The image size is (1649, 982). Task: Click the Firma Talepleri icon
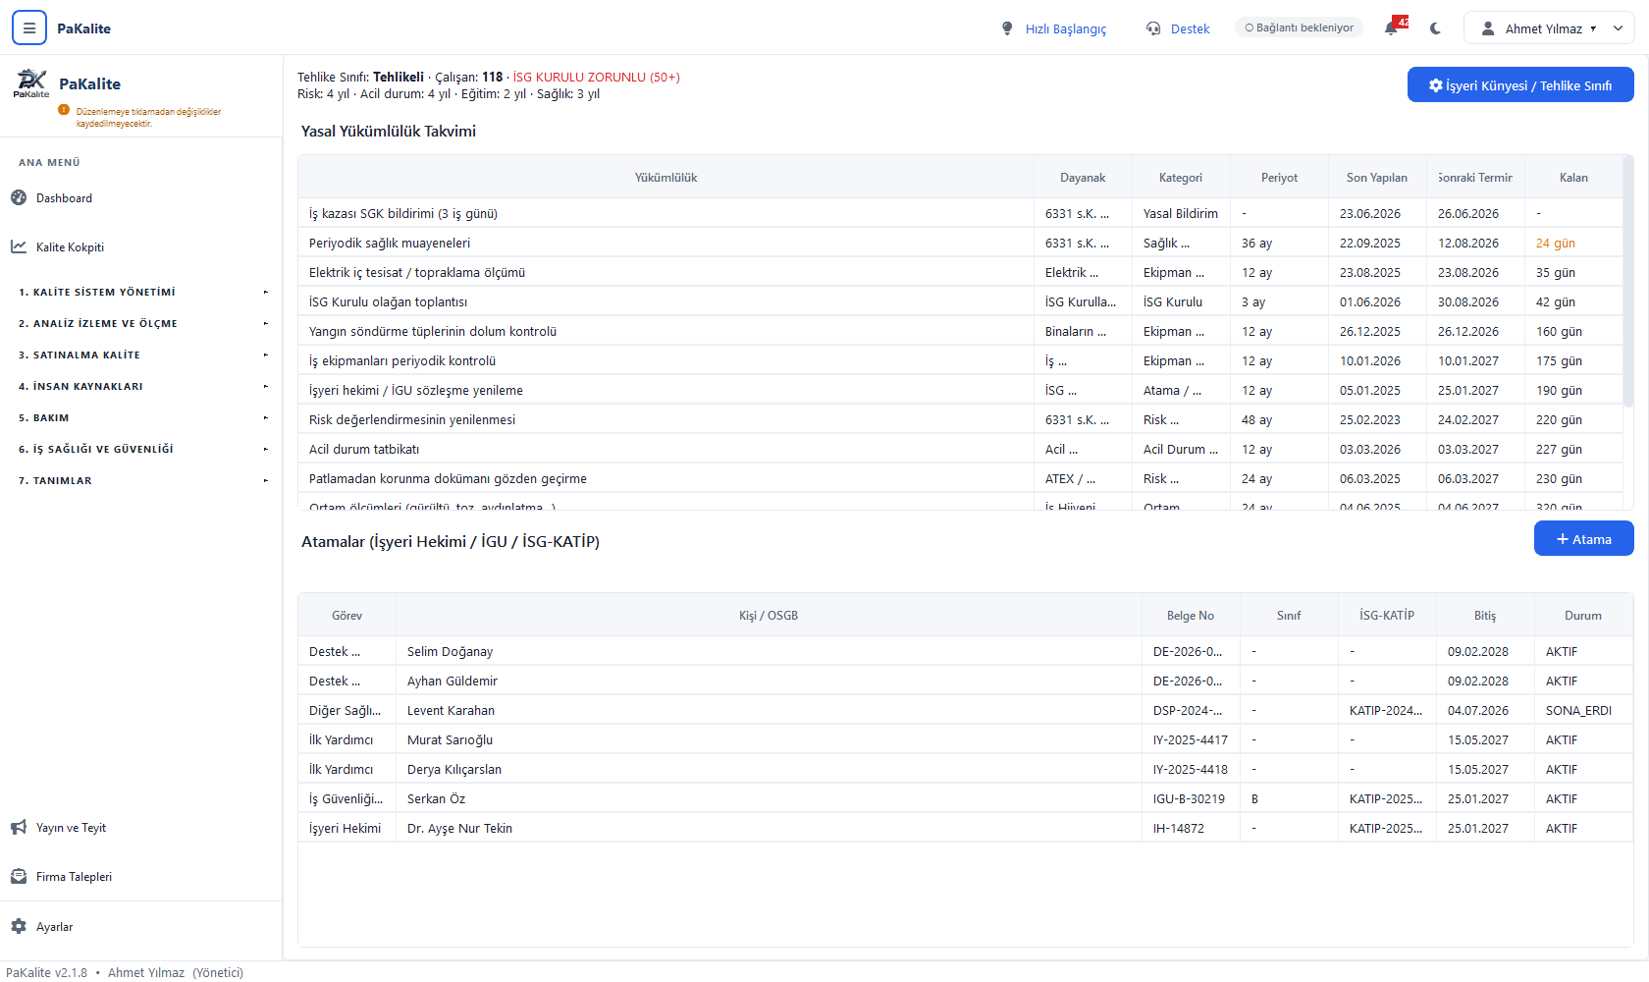19,877
